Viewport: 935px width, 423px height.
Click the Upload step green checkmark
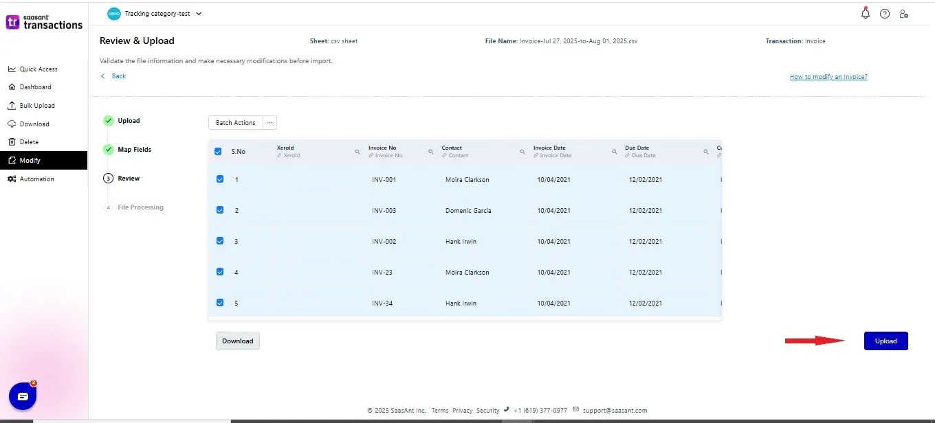[109, 121]
